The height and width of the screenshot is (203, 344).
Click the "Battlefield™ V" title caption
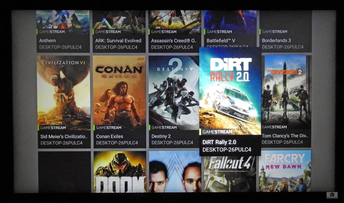point(221,41)
